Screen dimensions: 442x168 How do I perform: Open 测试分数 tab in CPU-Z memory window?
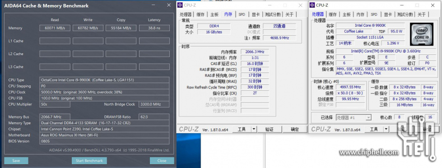coord(273,14)
